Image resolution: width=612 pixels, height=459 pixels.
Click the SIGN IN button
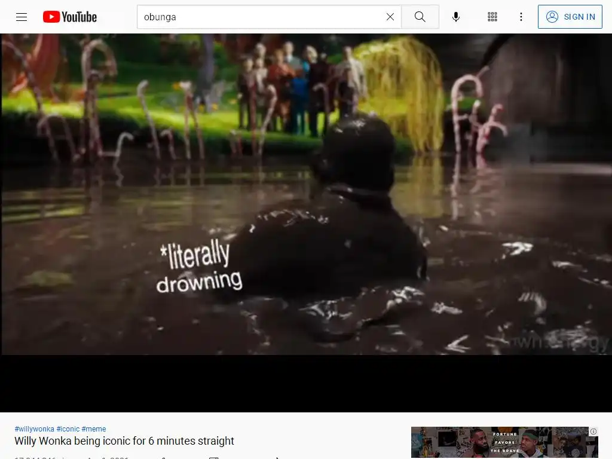[570, 17]
